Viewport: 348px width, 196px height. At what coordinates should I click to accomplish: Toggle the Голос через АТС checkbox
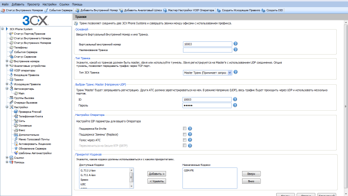[184, 140]
